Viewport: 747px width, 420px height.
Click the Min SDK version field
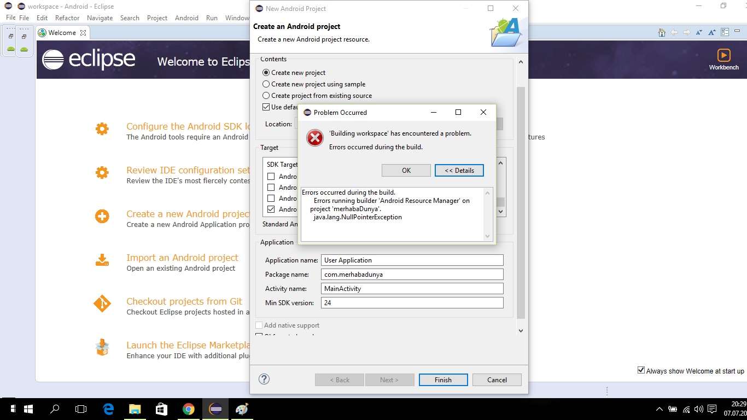point(412,303)
